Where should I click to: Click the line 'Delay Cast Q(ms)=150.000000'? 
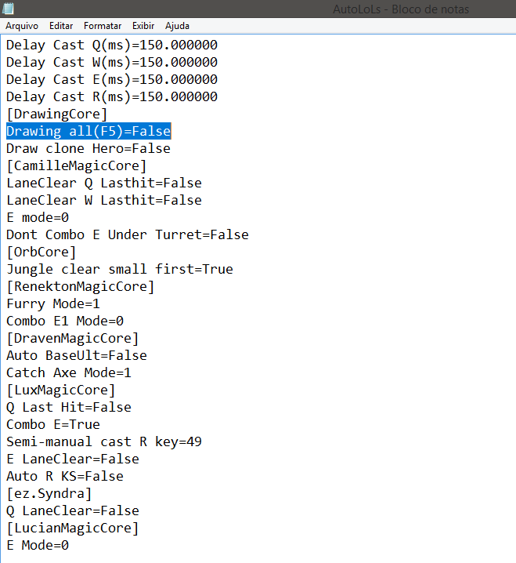click(x=112, y=45)
